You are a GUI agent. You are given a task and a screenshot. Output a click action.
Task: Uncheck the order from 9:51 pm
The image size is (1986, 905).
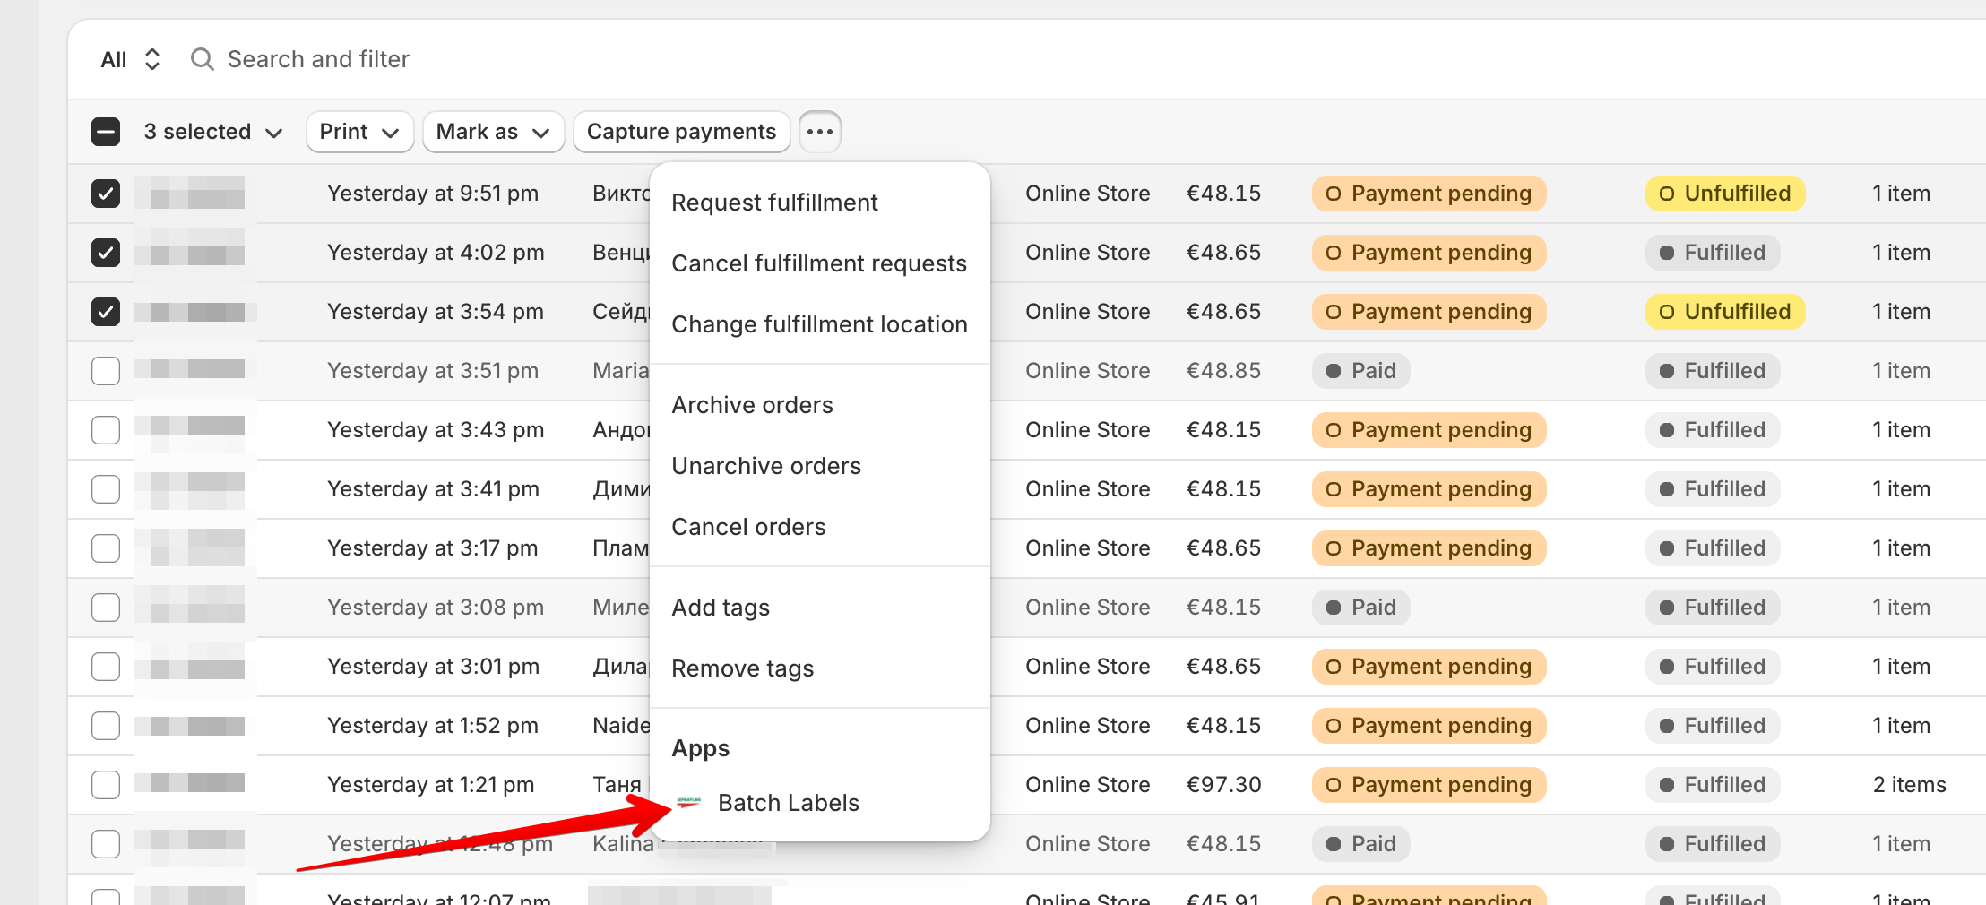click(x=106, y=194)
